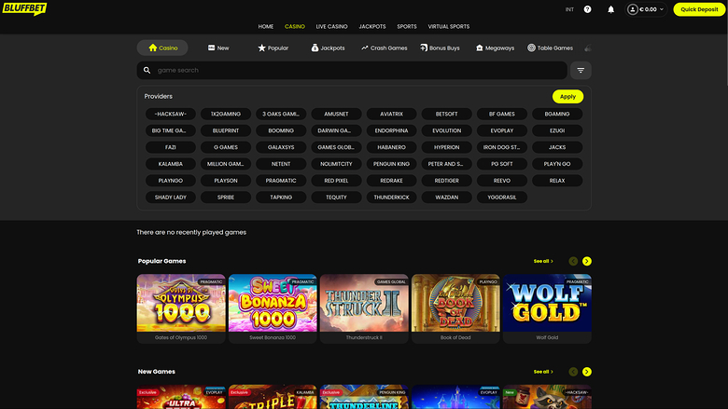Select the Casino category tab with home icon

(x=162, y=48)
